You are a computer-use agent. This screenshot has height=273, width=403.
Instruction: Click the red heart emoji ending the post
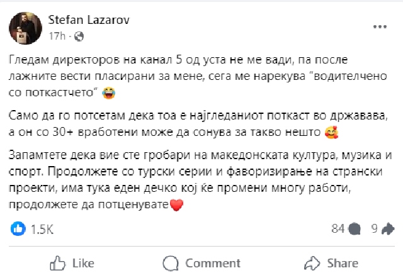point(176,204)
